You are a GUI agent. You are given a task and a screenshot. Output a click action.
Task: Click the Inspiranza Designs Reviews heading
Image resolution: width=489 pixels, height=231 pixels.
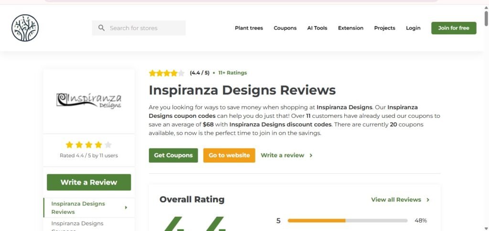(x=242, y=90)
